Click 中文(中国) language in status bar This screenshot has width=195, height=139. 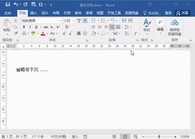(59, 137)
